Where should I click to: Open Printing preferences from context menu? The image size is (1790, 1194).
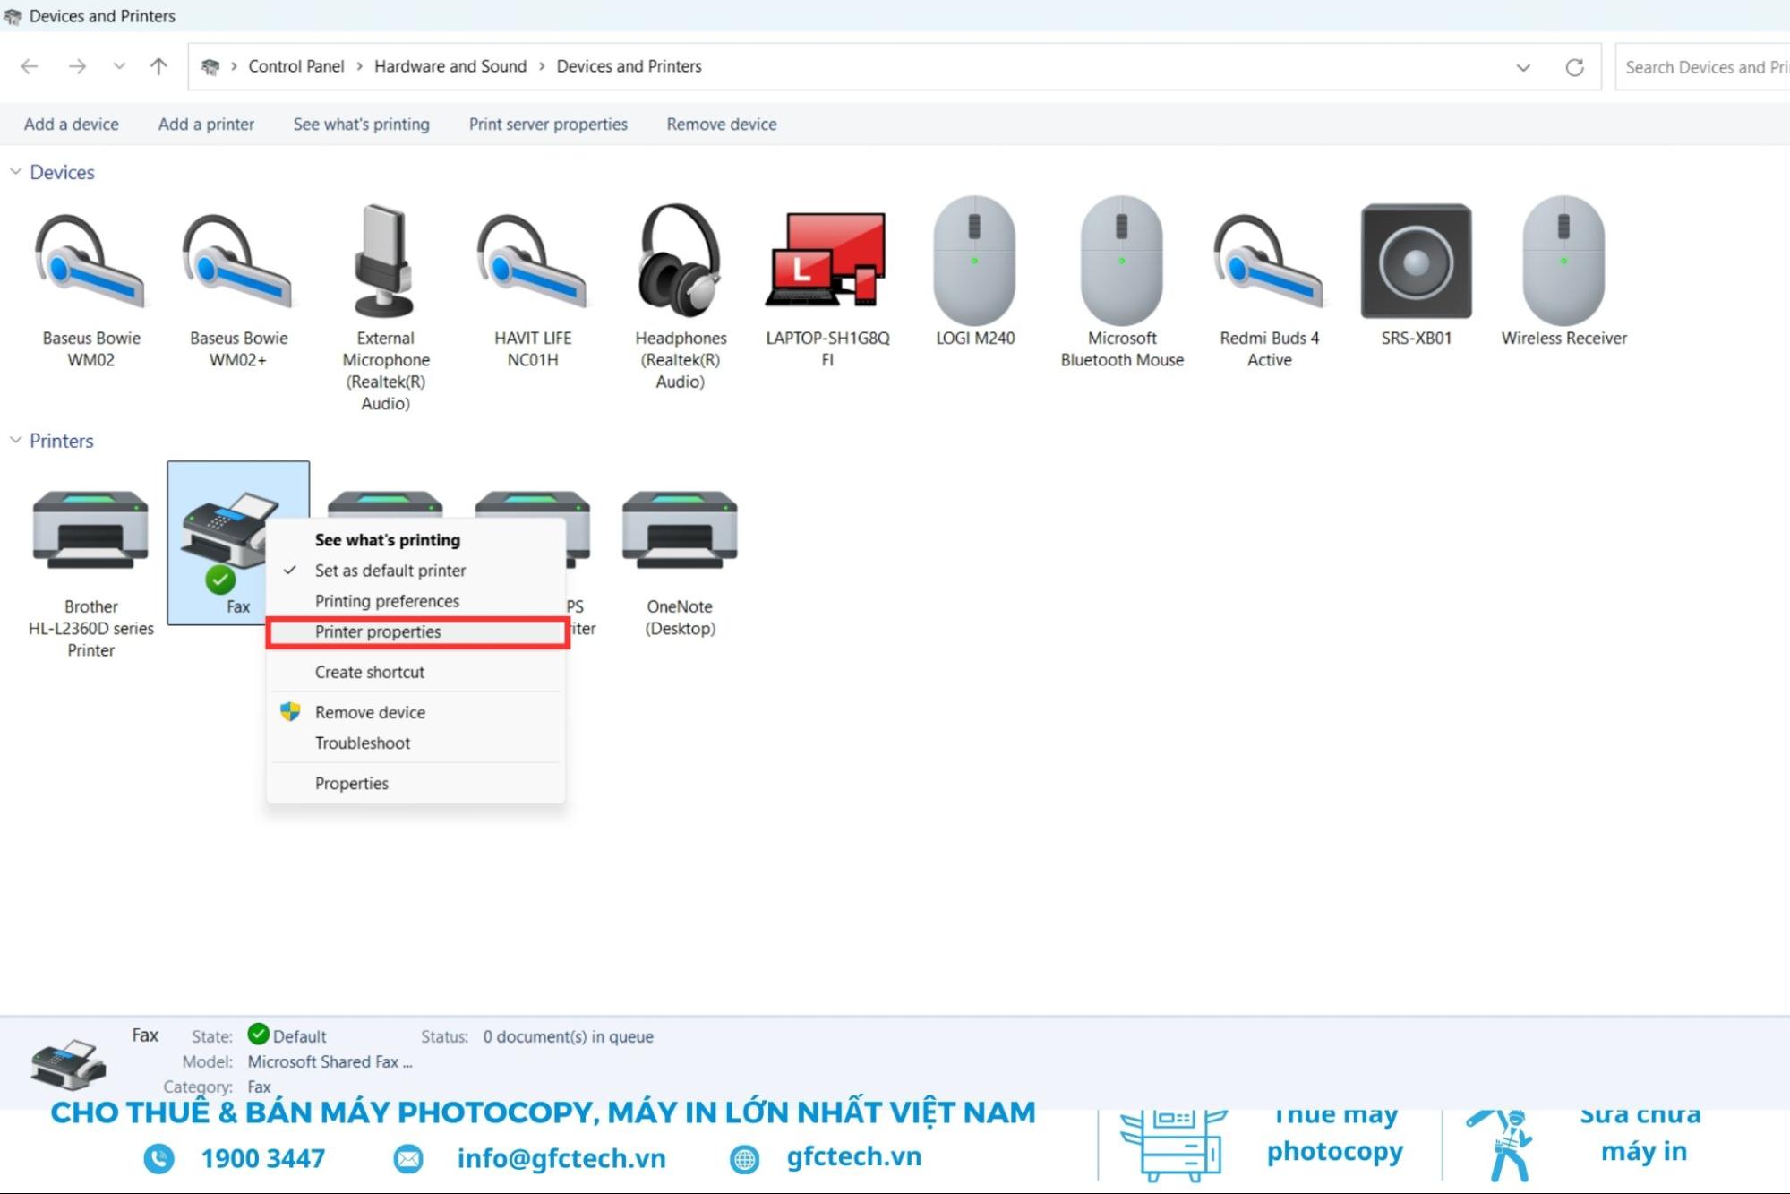(x=415, y=601)
